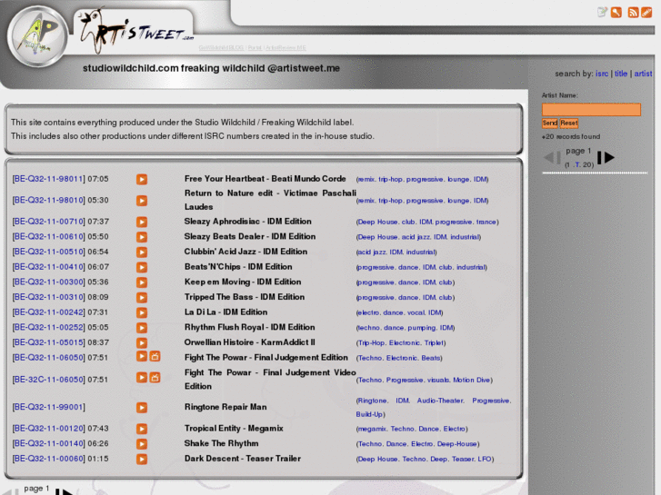Click the +20 records found text

click(571, 136)
